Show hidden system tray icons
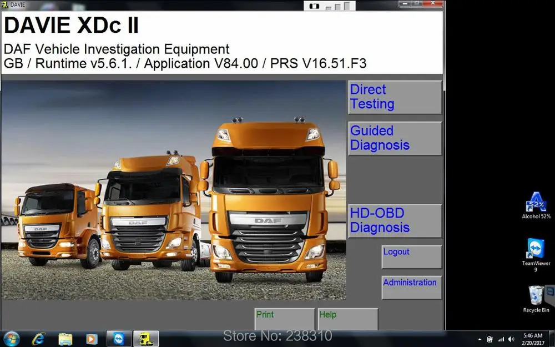The height and width of the screenshot is (347, 555). tap(480, 339)
